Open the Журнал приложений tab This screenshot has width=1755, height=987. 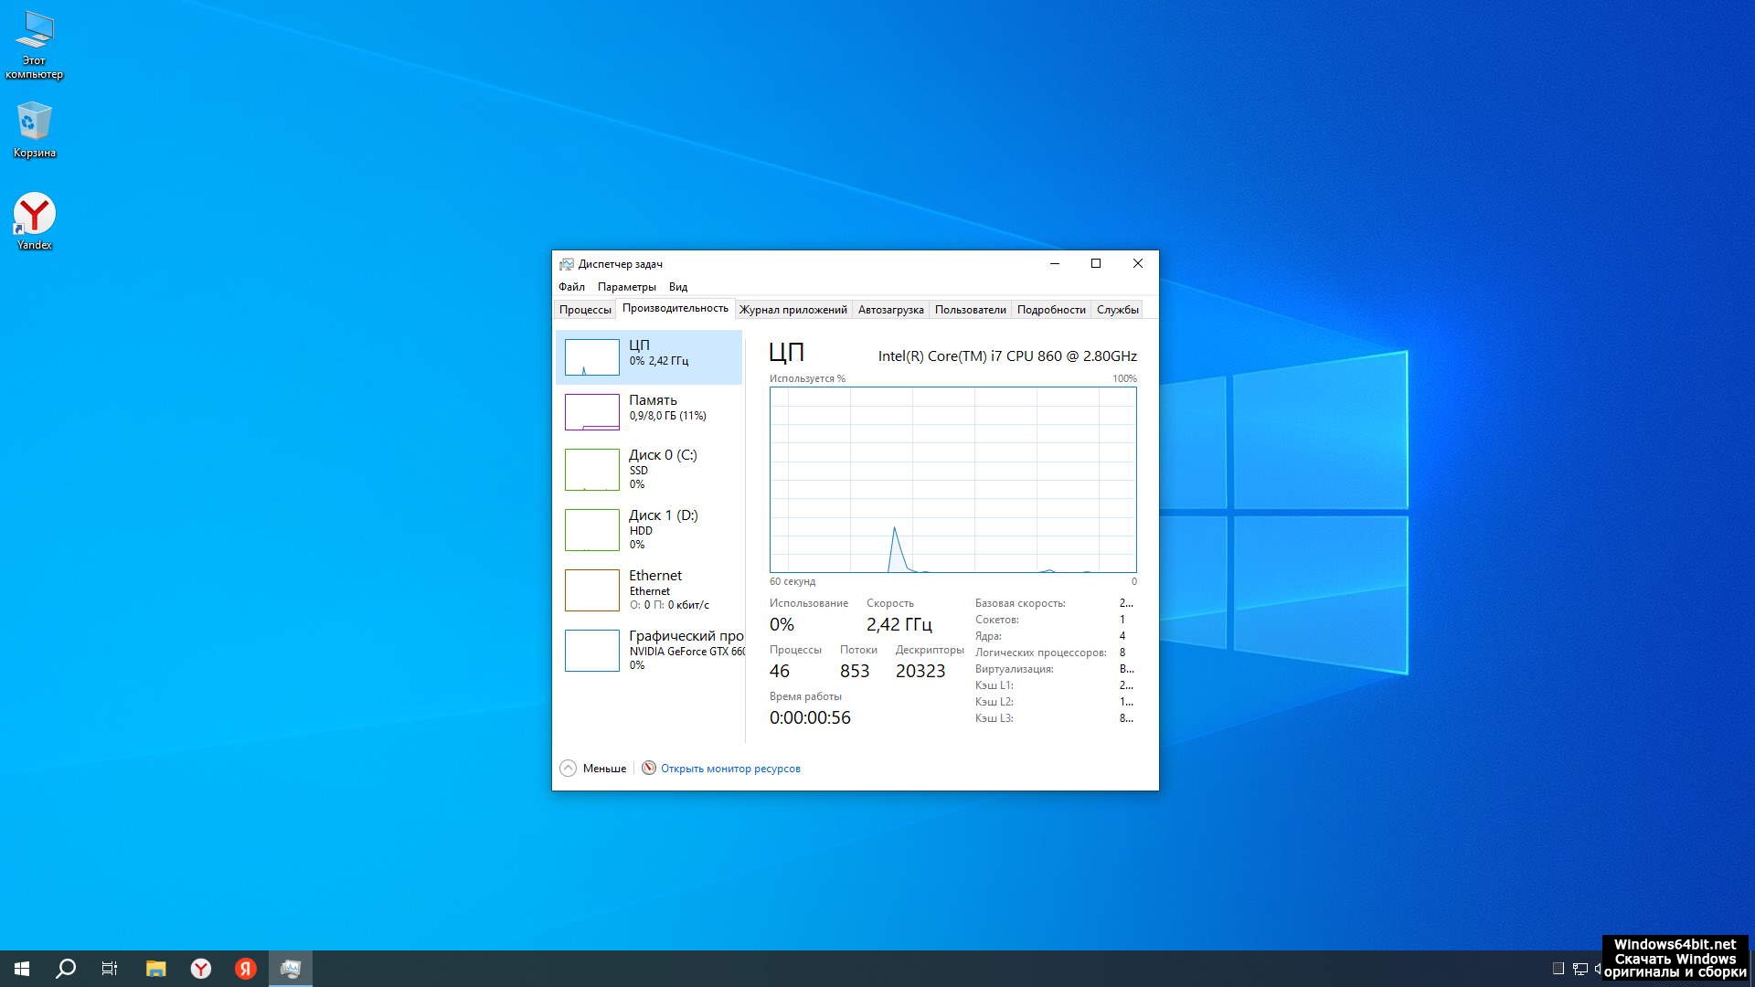[792, 310]
